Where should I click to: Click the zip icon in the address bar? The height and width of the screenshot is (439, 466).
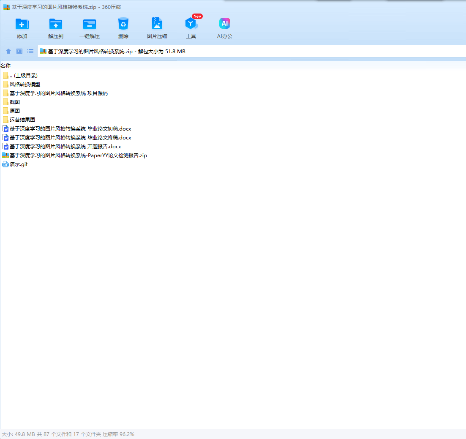[x=43, y=52]
